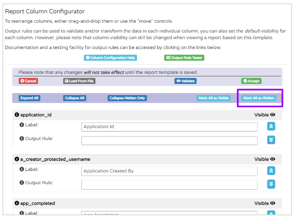Move application_id column down
The image size is (293, 216).
click(x=271, y=140)
